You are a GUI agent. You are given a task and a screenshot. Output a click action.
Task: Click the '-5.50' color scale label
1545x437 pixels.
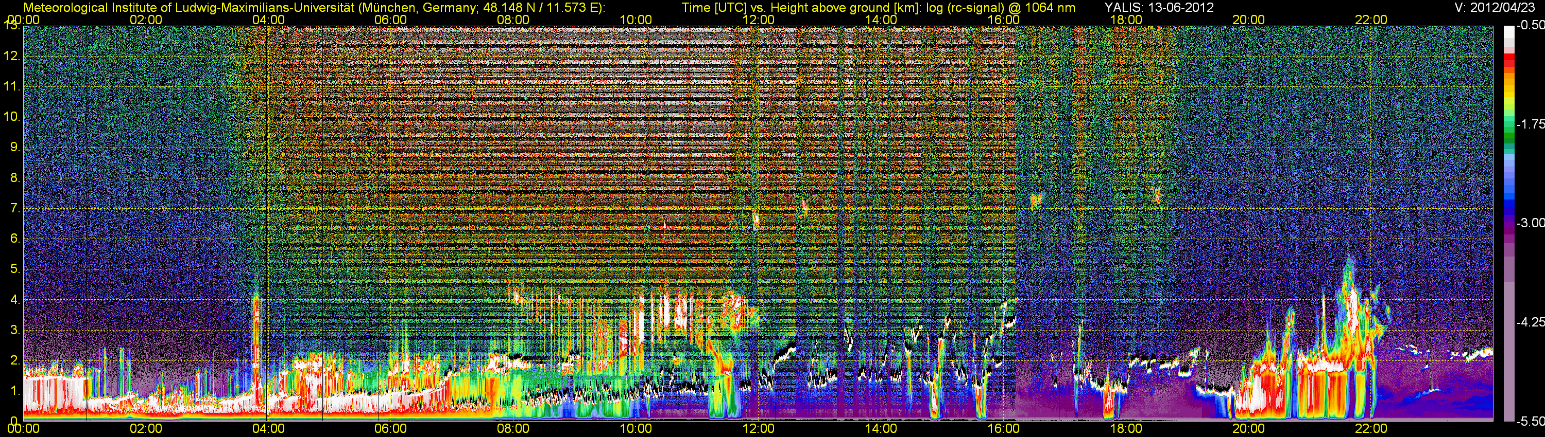coord(1530,421)
